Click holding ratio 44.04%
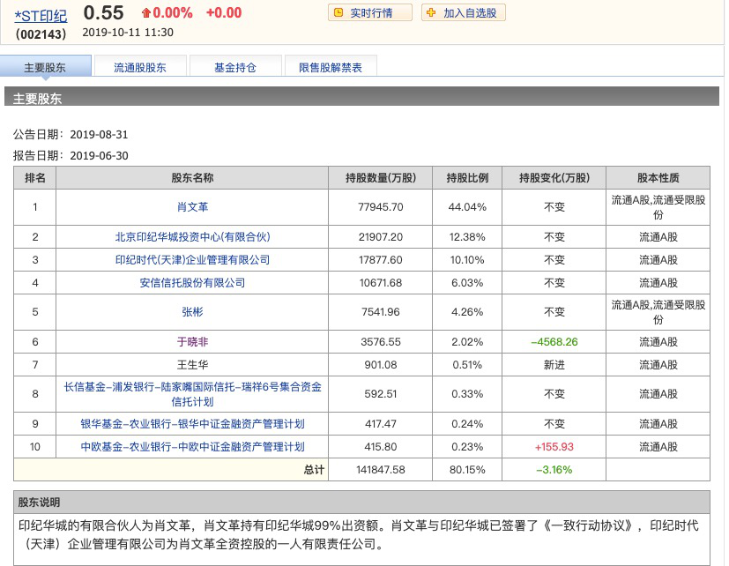The height and width of the screenshot is (566, 729). (x=467, y=207)
